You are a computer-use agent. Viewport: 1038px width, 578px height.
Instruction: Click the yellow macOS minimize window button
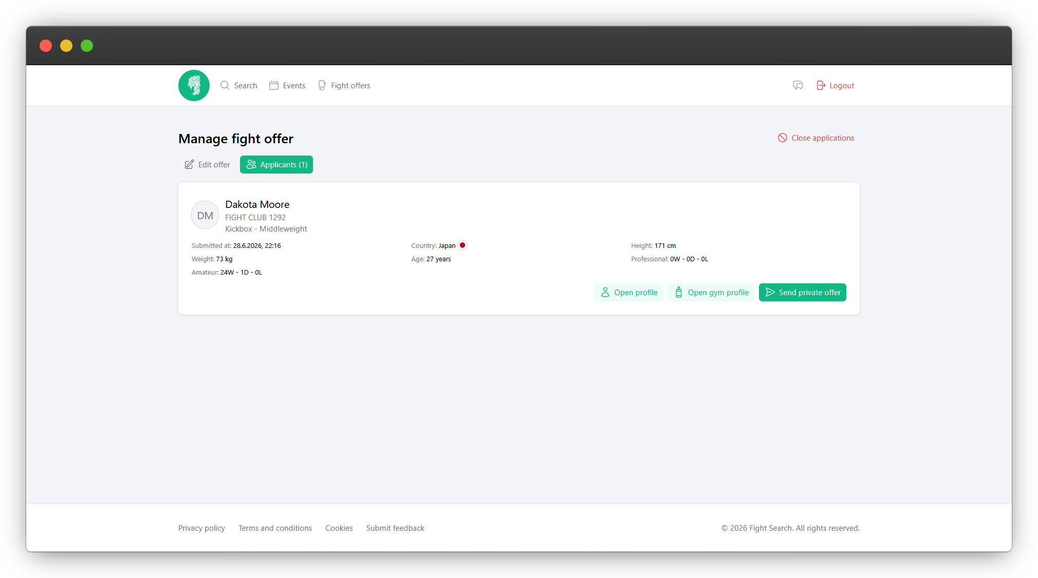coord(66,46)
